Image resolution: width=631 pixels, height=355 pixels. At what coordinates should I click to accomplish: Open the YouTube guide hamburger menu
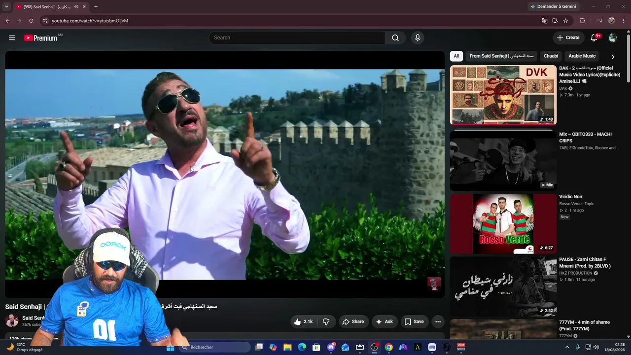tap(12, 38)
